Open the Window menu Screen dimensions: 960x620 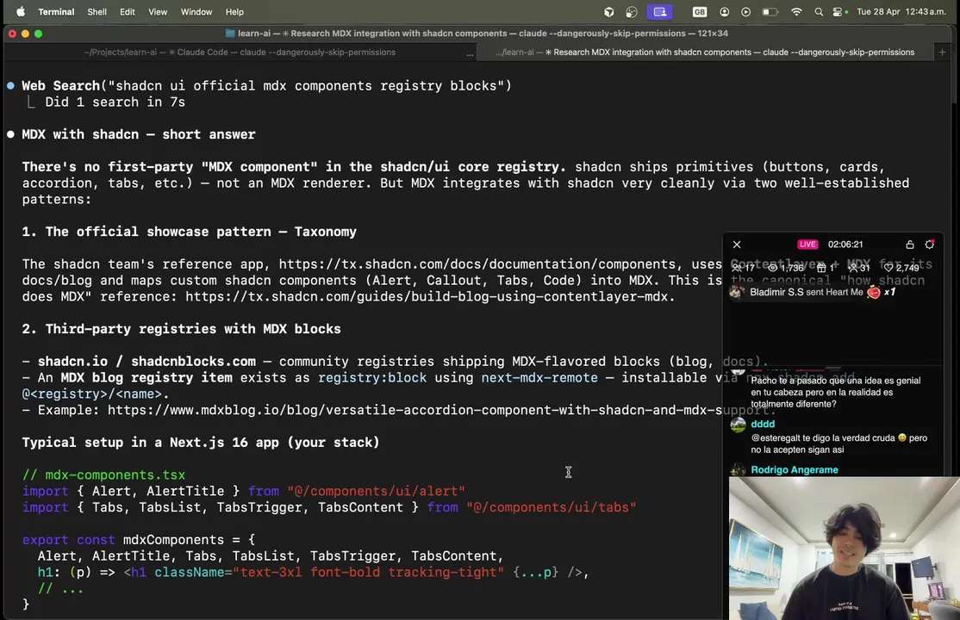coord(196,12)
